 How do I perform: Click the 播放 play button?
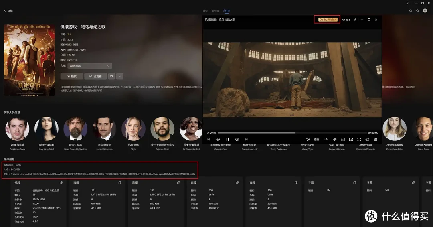[x=72, y=76]
